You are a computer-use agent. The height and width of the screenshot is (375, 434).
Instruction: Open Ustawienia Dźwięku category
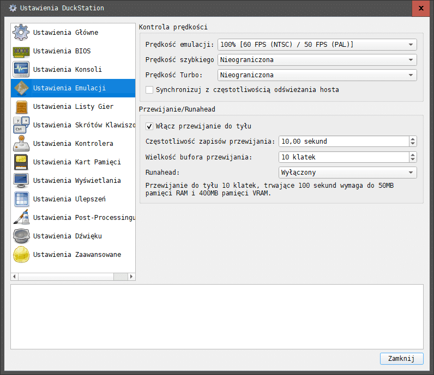point(73,236)
